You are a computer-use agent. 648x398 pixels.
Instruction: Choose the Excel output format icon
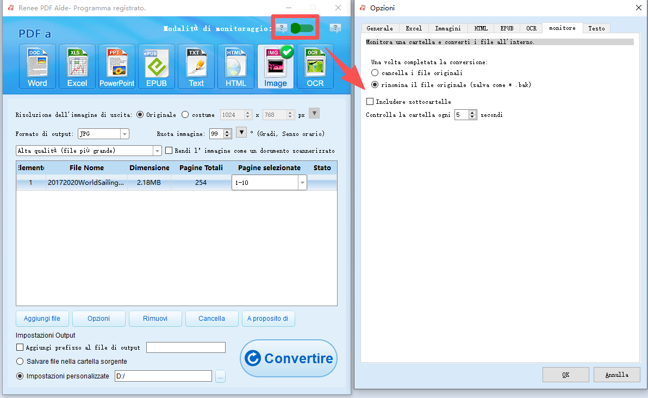(77, 66)
